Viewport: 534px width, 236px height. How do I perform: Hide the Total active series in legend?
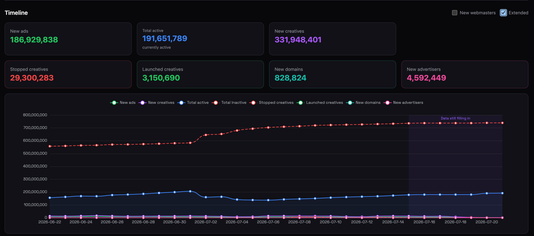(x=181, y=103)
